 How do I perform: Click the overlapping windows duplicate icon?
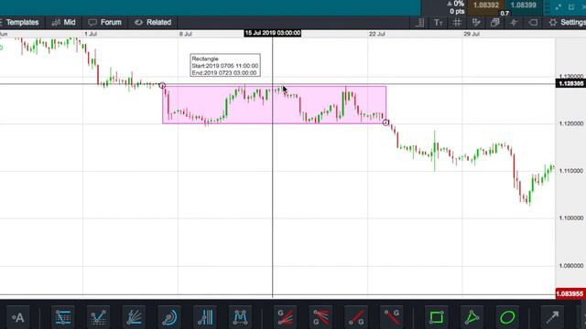pos(494,23)
